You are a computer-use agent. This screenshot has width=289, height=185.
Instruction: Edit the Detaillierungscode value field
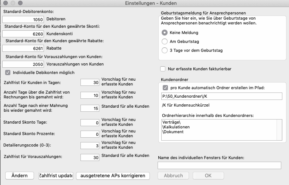click(x=90, y=146)
